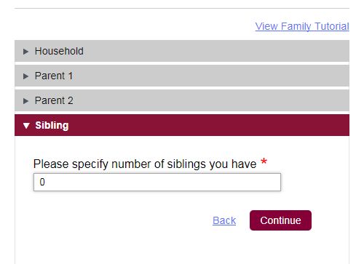Image resolution: width=356 pixels, height=264 pixels.
Task: Click the 'Please specify number of siblings' label
Action: point(145,164)
